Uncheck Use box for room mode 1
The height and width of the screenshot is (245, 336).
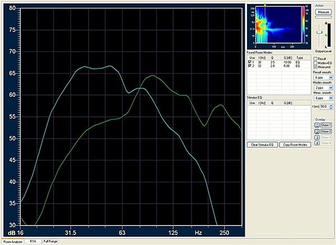pyautogui.click(x=250, y=61)
